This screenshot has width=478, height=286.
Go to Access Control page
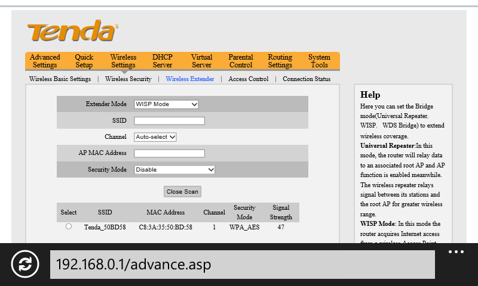[249, 79]
